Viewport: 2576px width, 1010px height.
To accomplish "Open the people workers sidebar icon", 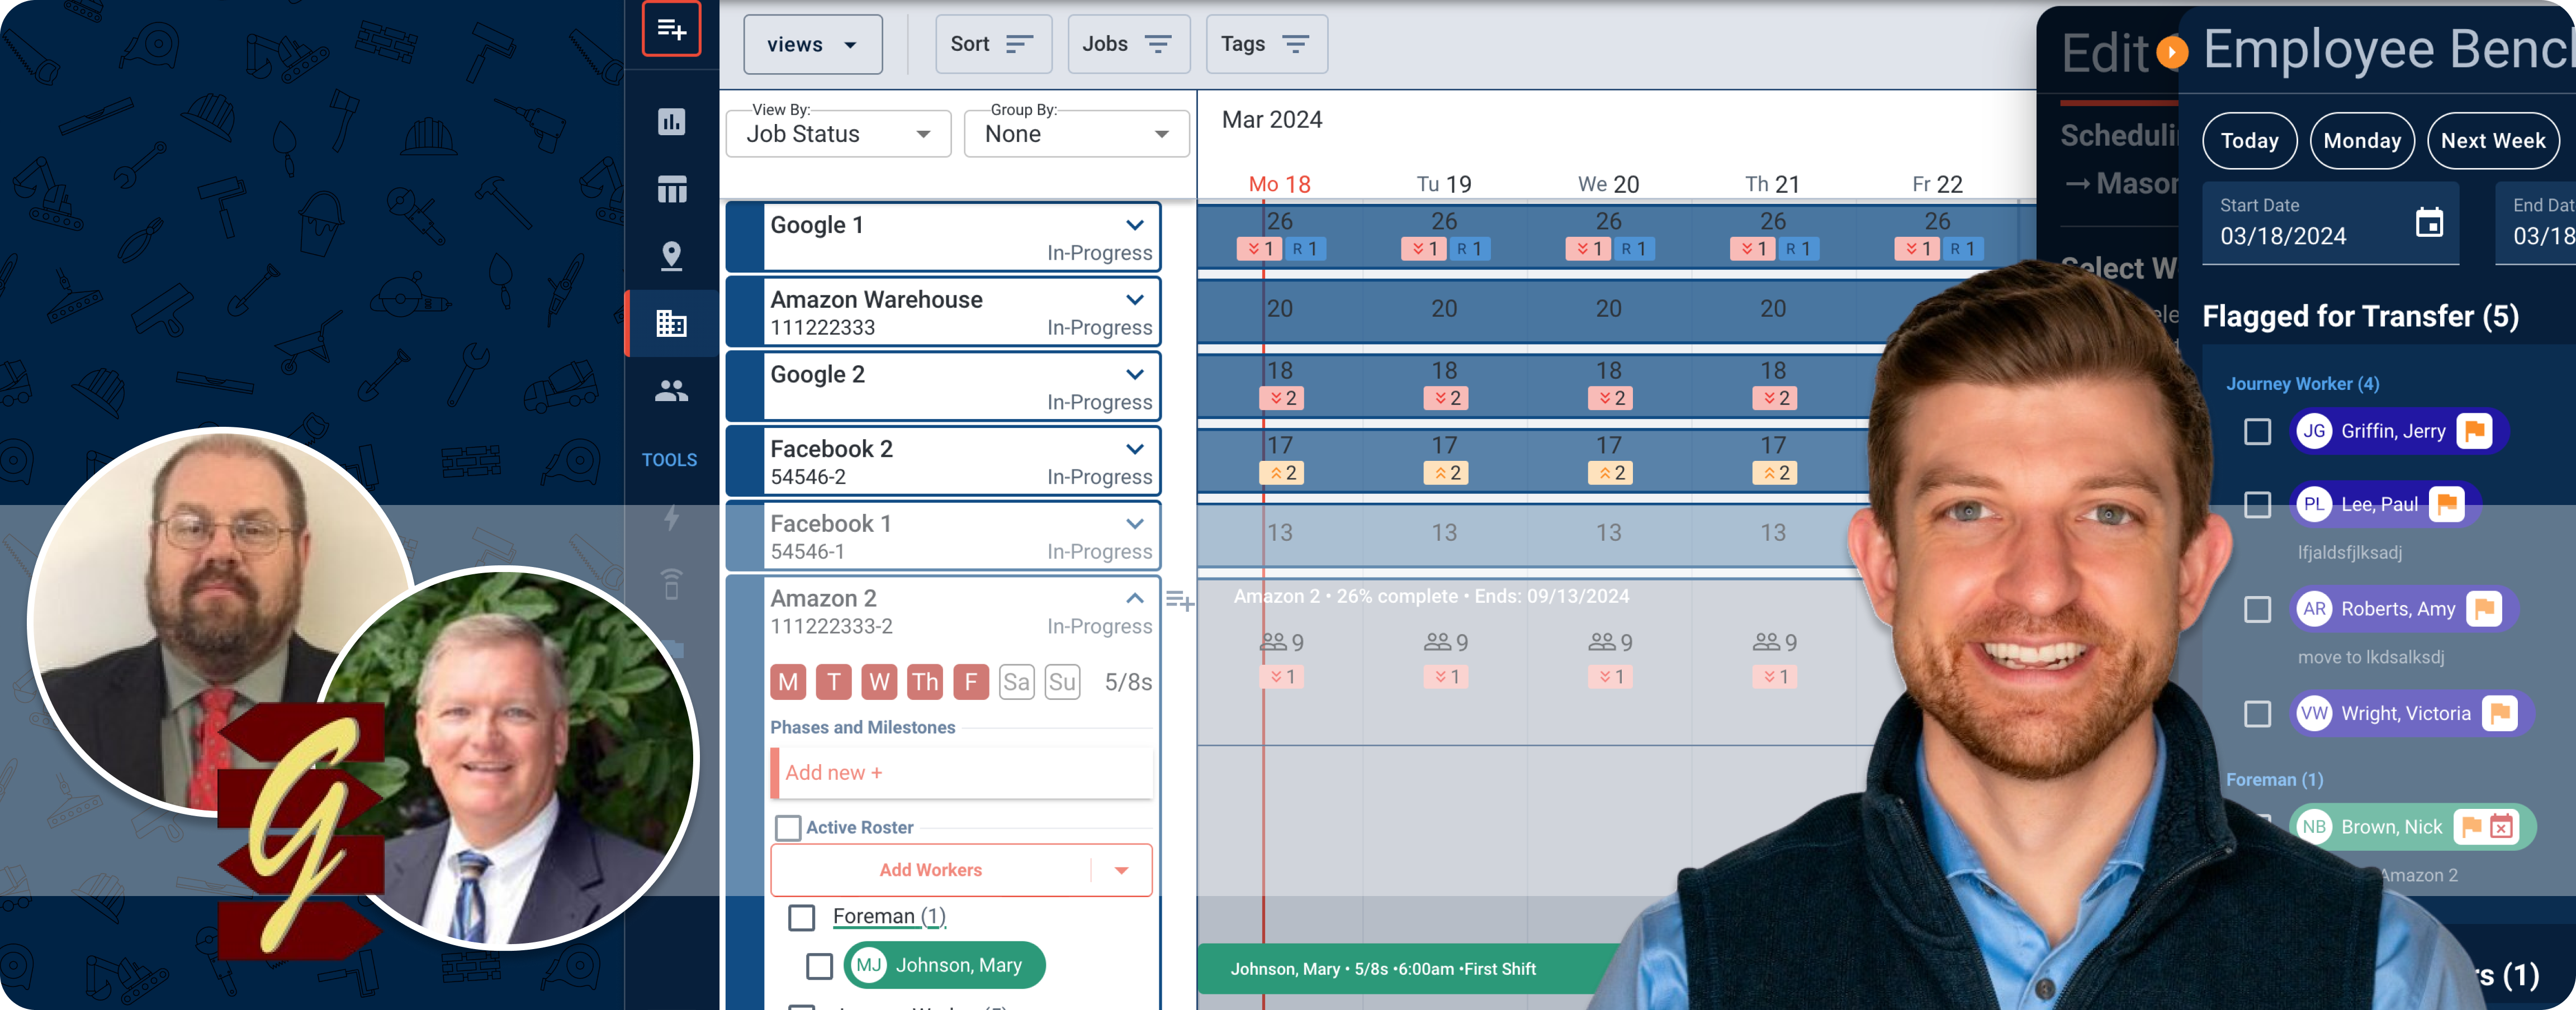I will point(671,390).
